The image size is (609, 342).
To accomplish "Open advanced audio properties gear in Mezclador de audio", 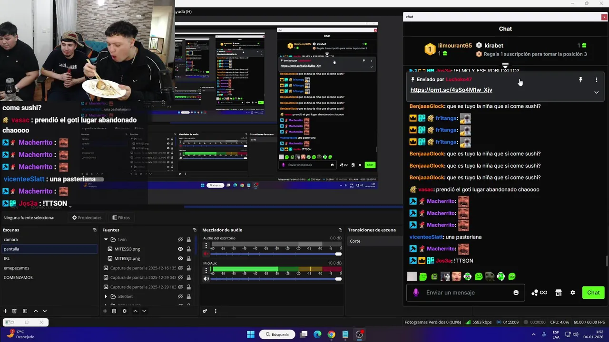I will (205, 311).
